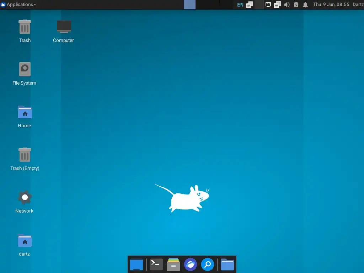Screen dimensions: 364x273
Task: Open the Applications menu in the top panel
Action: point(18,4)
